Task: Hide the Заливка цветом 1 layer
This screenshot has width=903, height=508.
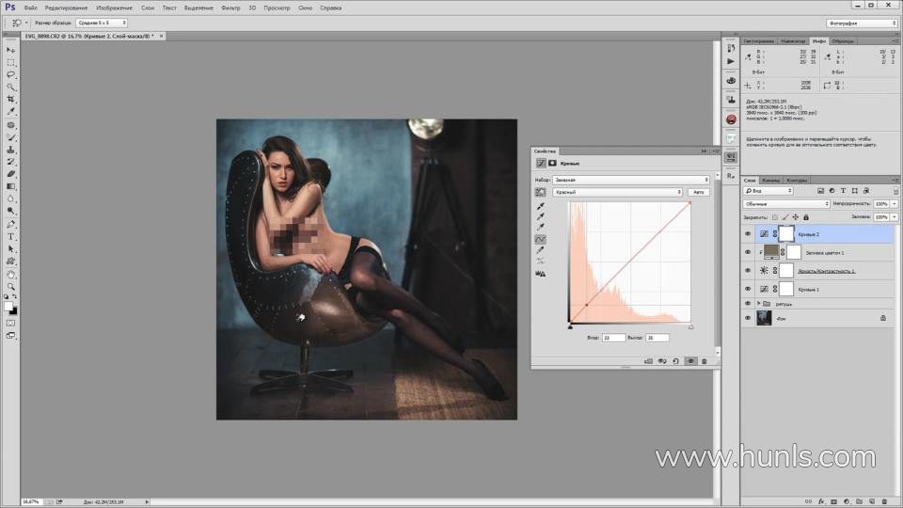Action: tap(748, 252)
